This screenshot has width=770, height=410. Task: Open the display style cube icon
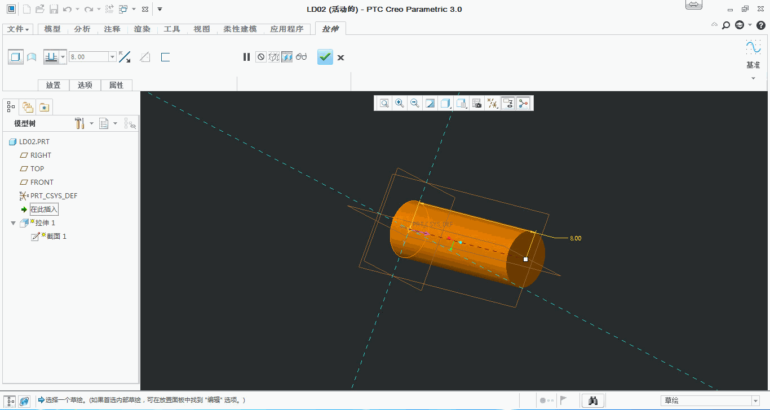pyautogui.click(x=446, y=103)
